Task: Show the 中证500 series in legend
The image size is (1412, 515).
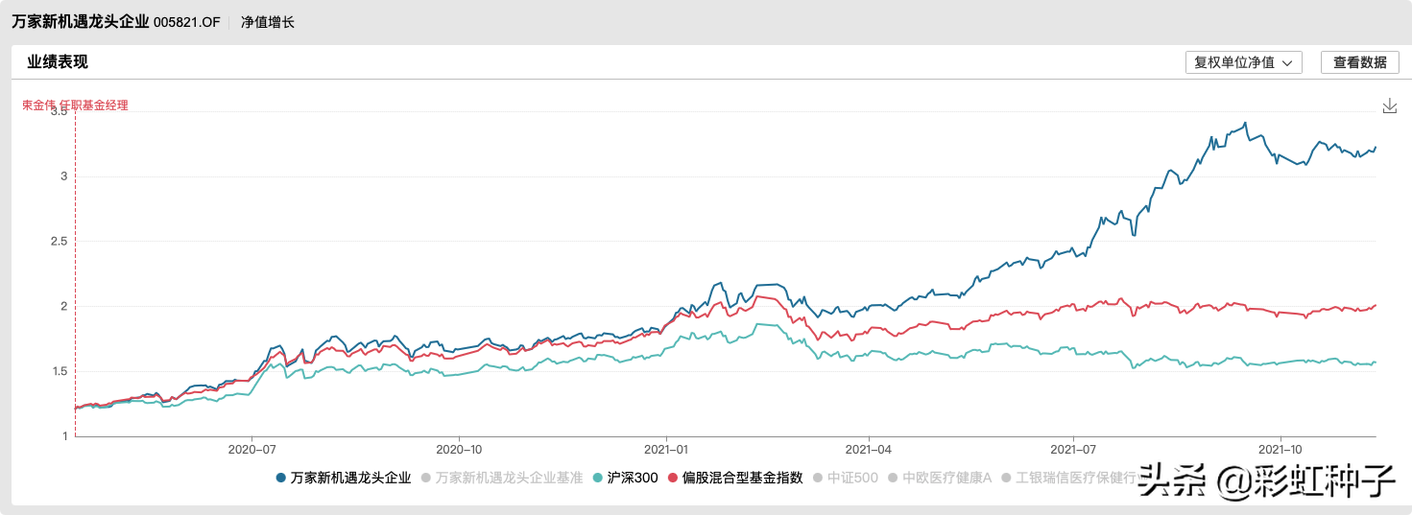Action: coord(852,478)
